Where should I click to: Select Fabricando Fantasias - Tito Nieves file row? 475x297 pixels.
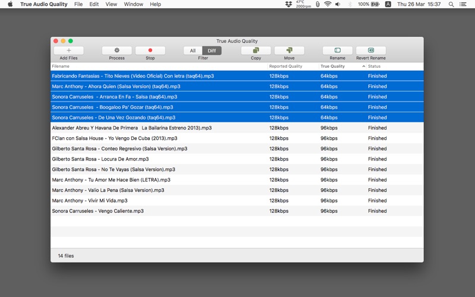237,76
